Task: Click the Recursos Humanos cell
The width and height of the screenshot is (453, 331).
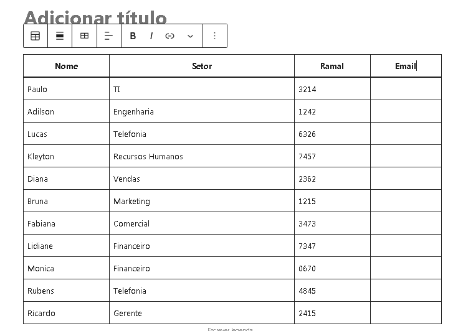Action: tap(202, 156)
